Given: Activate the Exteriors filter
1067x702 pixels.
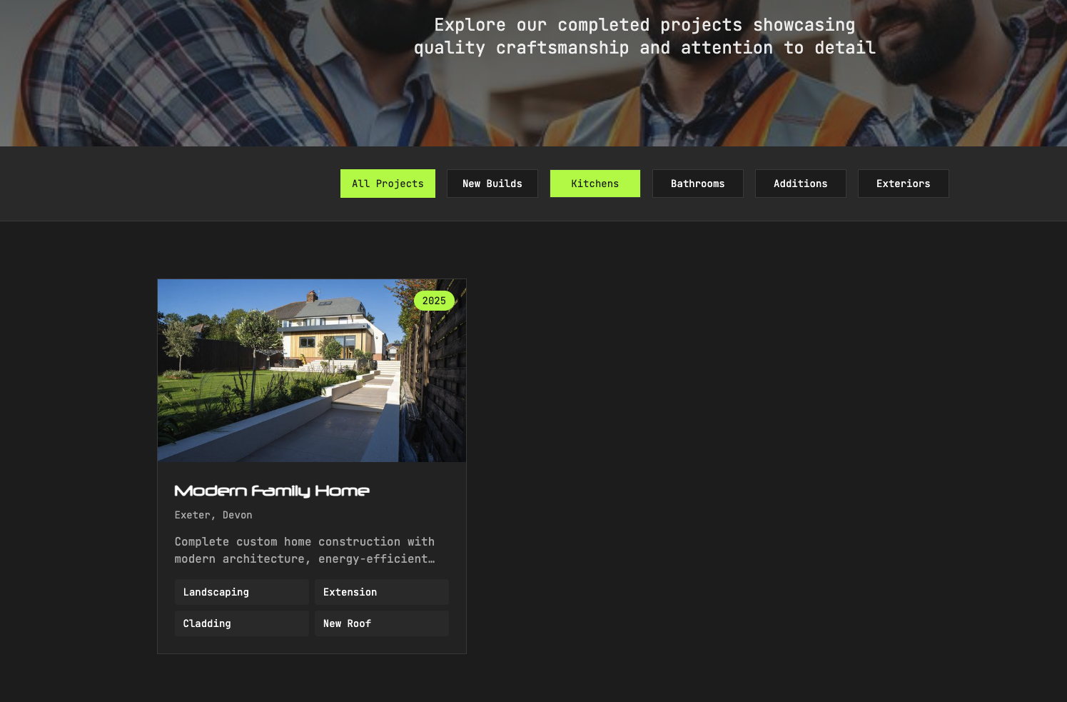Looking at the screenshot, I should pos(903,183).
